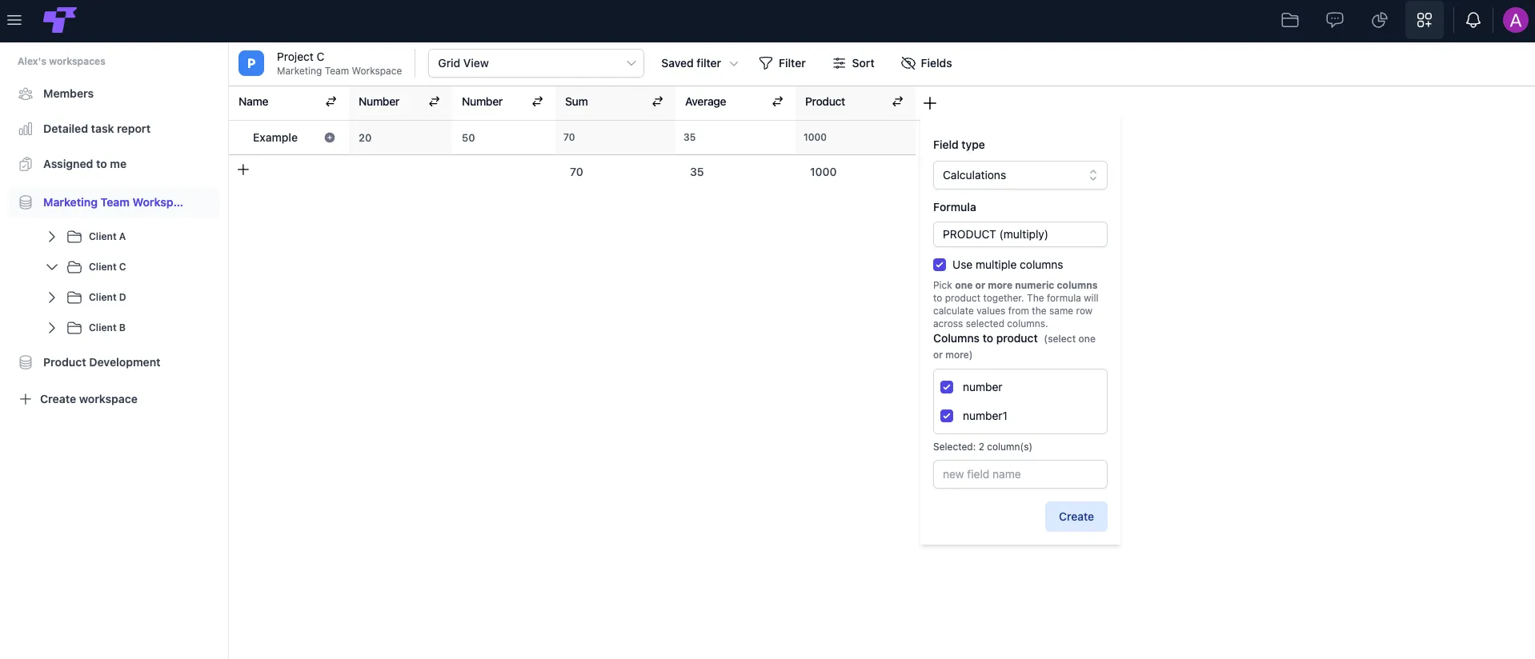Click the Create button
This screenshot has height=659, width=1535.
click(1076, 517)
